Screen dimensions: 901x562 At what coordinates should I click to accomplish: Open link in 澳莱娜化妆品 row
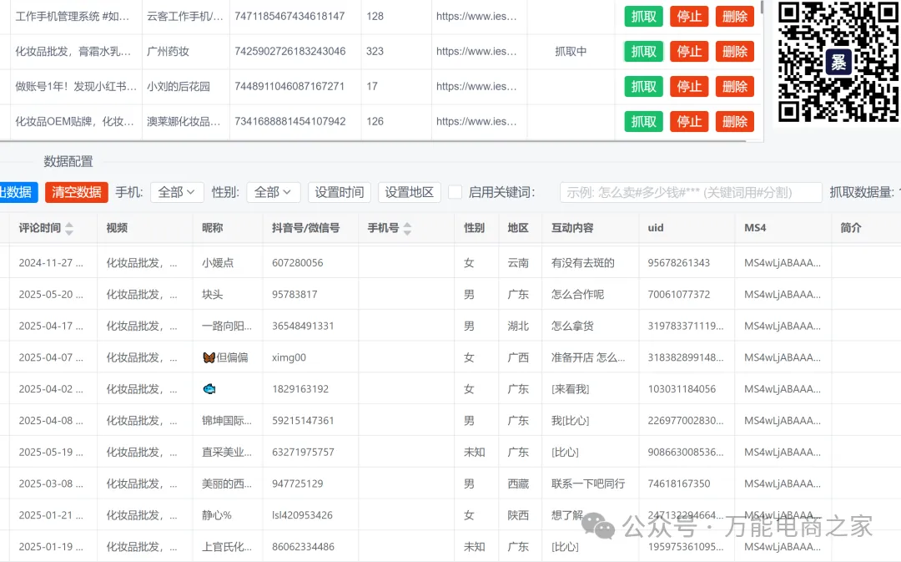(x=476, y=121)
